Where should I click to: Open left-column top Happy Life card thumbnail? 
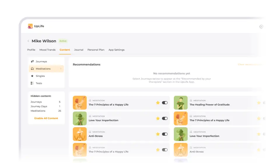[80, 102]
